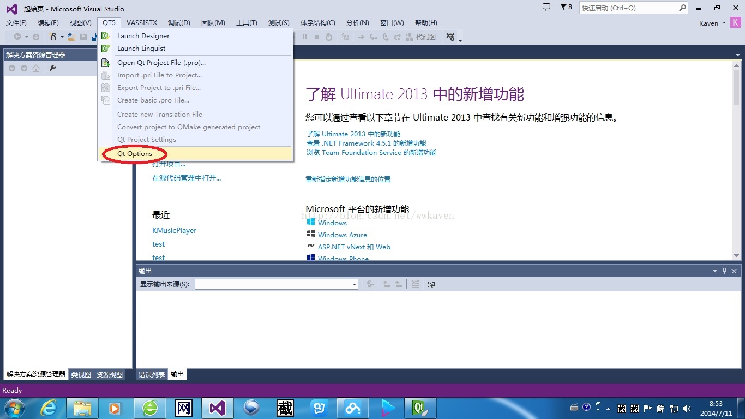The width and height of the screenshot is (745, 419).
Task: Click the Solution Explorer properties wrench icon
Action: [53, 68]
